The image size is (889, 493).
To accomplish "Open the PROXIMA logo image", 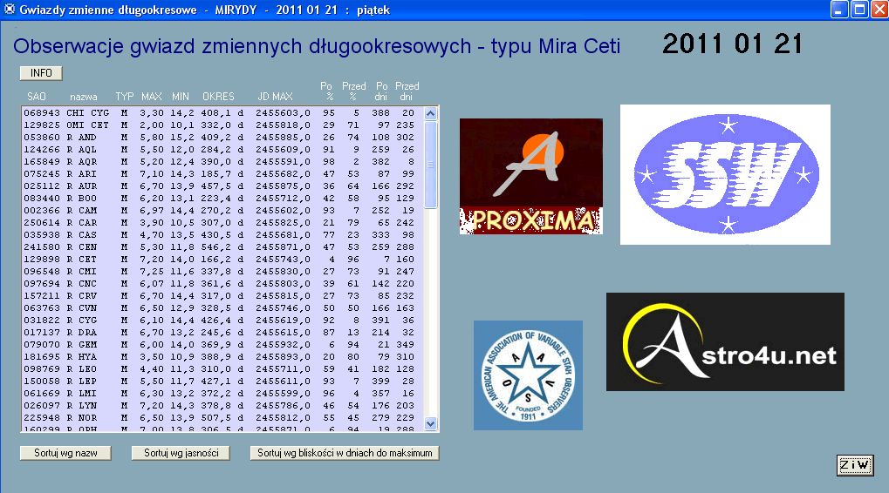I will tap(531, 176).
